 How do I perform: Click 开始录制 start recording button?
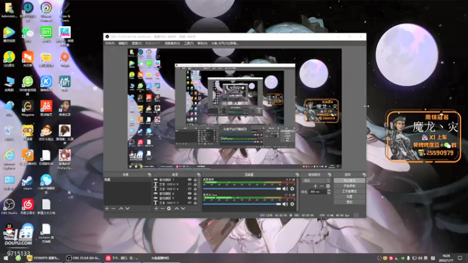pos(349,186)
